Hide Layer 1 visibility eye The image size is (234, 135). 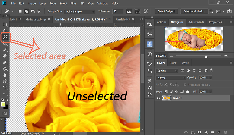[x=158, y=98]
